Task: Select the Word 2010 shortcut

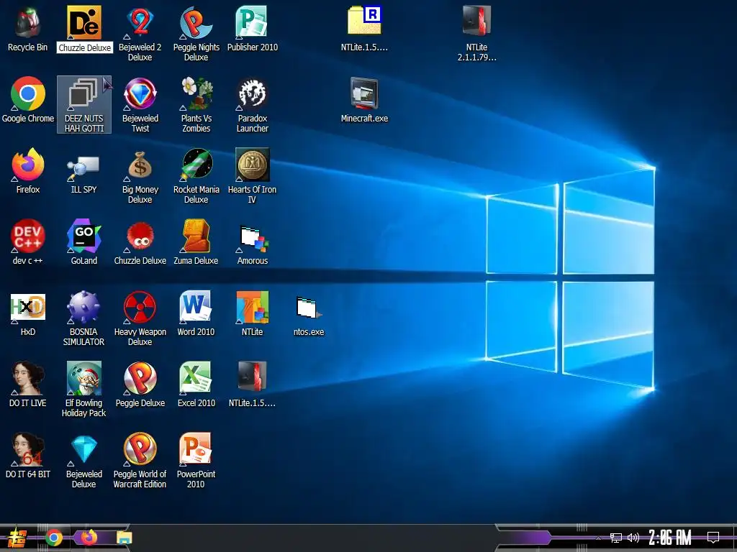Action: coord(196,313)
